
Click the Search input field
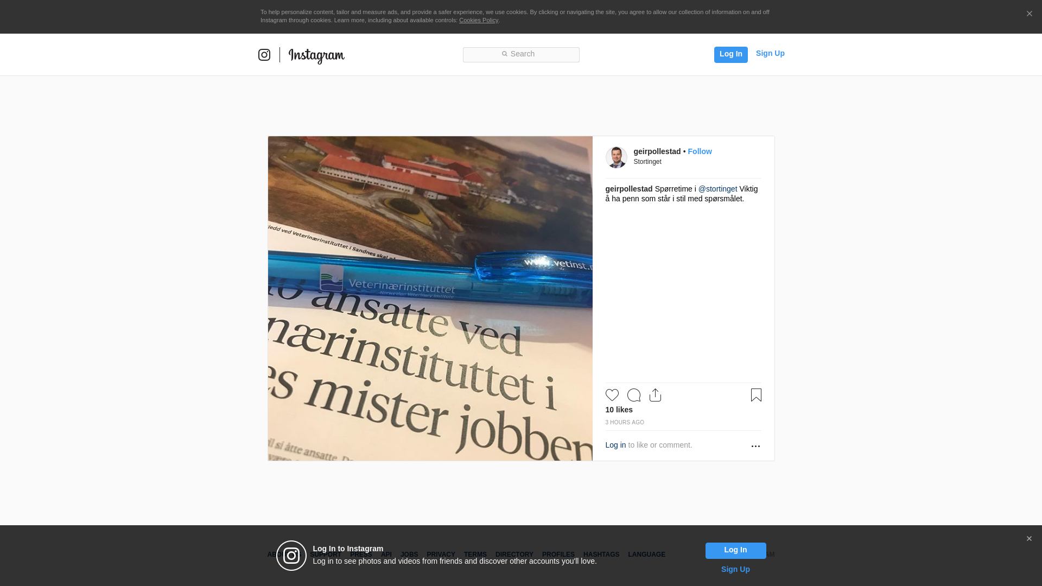(x=521, y=54)
